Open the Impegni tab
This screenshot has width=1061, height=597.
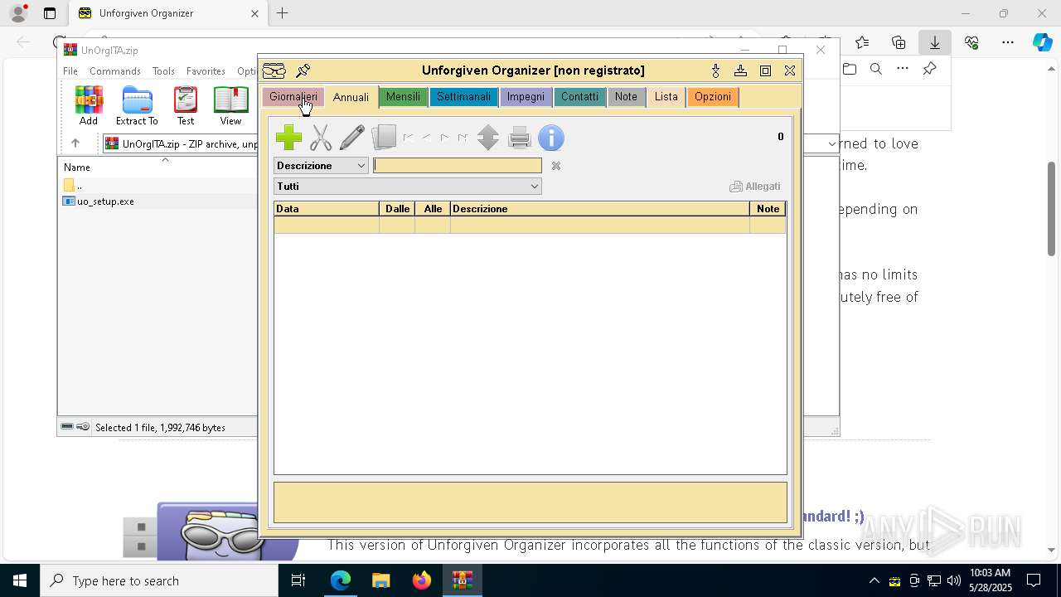[x=526, y=97]
